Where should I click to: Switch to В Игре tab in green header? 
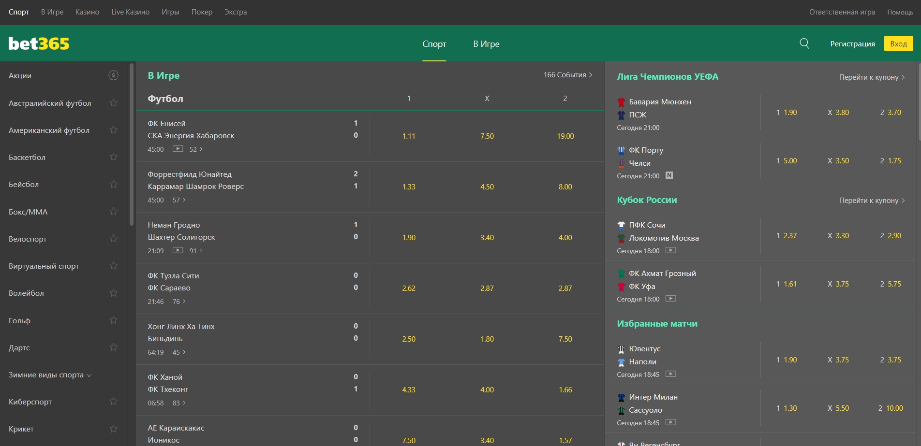pos(486,44)
